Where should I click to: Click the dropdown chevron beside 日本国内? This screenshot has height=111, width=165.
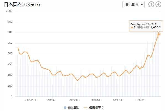pyautogui.click(x=142, y=4)
